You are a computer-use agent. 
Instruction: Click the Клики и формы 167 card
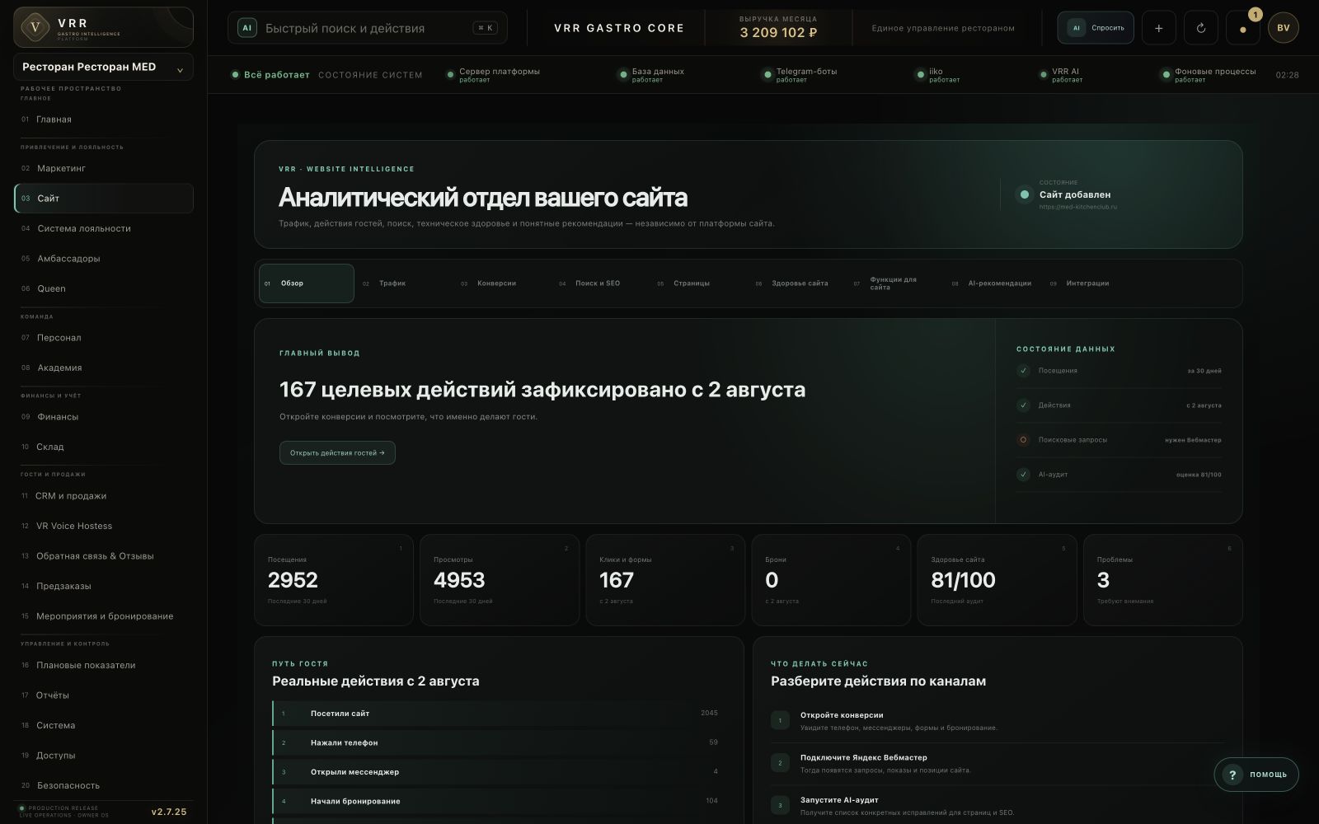pyautogui.click(x=665, y=580)
